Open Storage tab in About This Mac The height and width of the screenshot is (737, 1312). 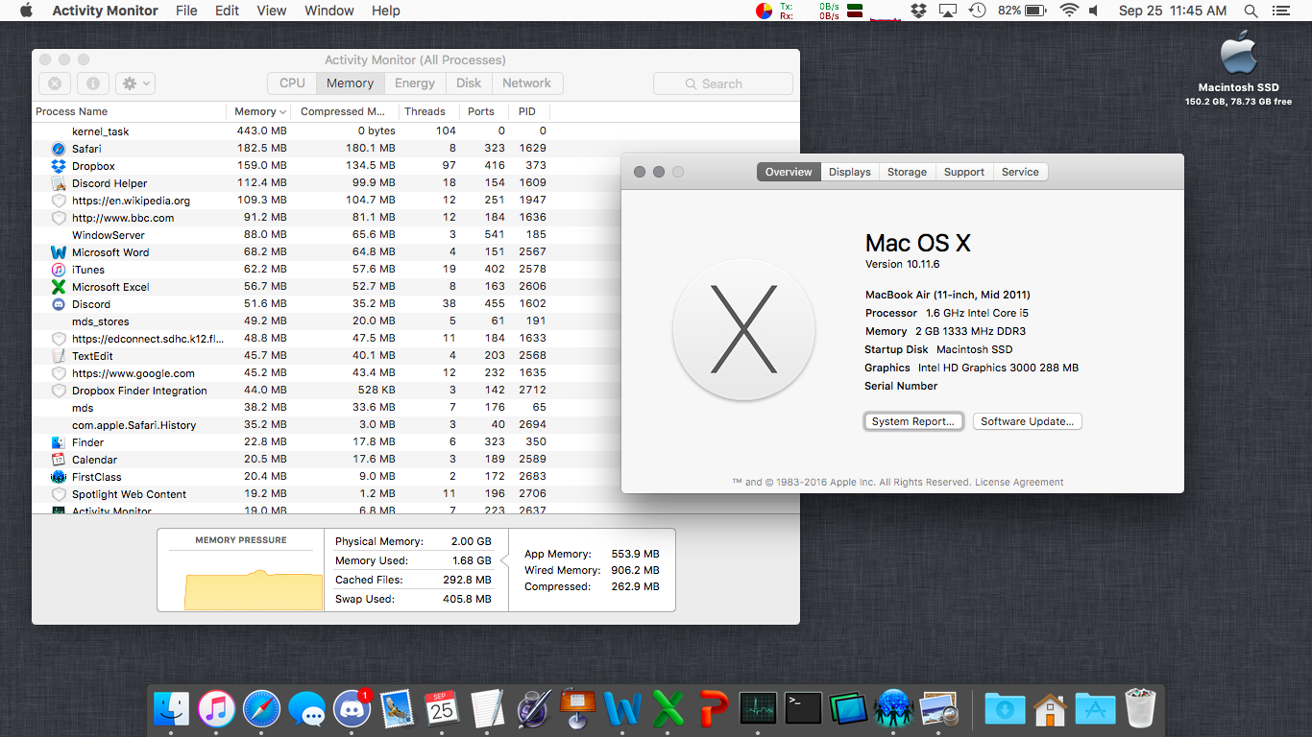tap(907, 172)
